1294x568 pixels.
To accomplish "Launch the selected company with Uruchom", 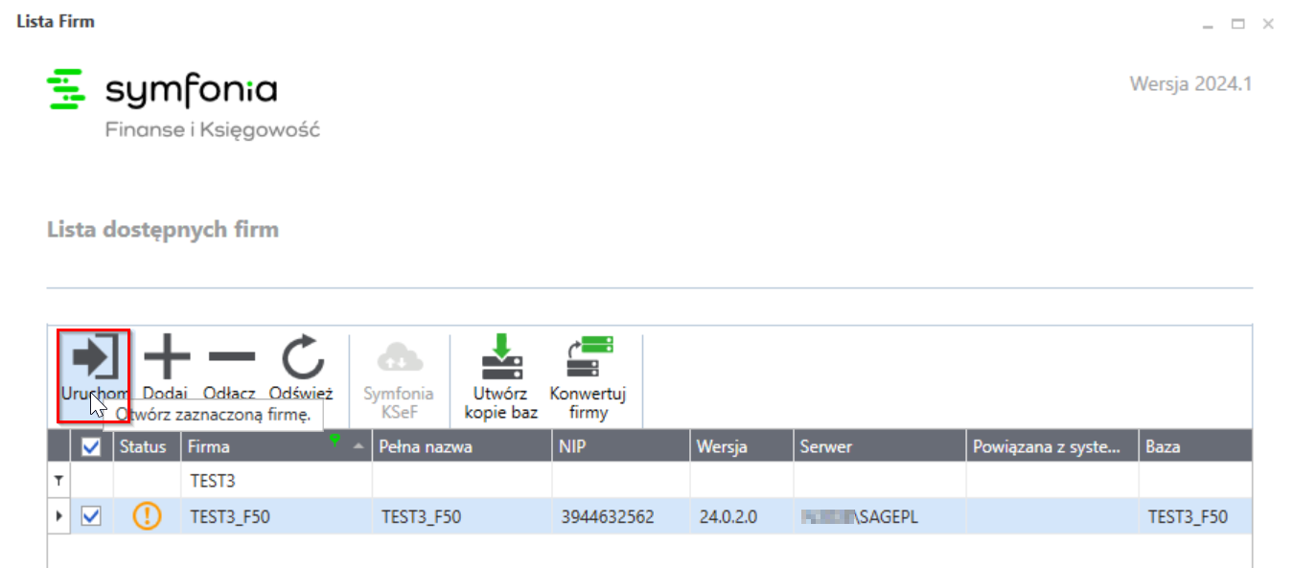I will coord(94,375).
